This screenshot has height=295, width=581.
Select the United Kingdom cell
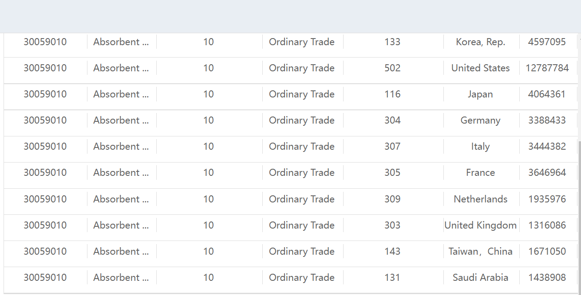[x=480, y=225]
